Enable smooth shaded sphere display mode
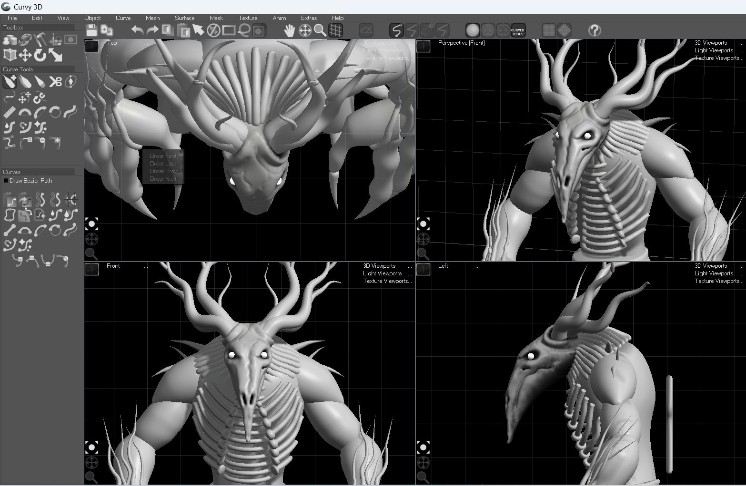Image resolution: width=746 pixels, height=486 pixels. (473, 30)
